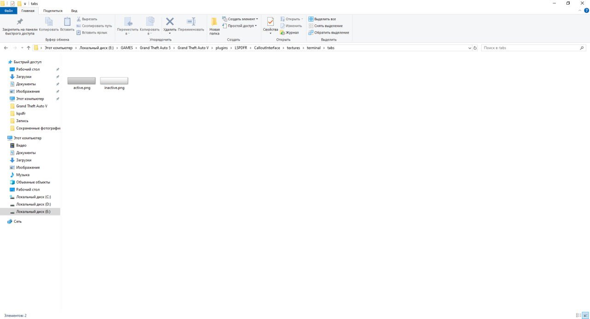Viewport: 590px width, 319px height.
Task: Switch to details view in status bar
Action: [578, 315]
